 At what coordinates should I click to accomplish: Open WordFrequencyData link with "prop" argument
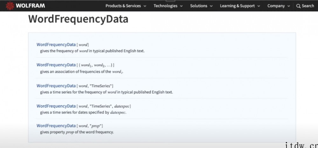[56, 125]
